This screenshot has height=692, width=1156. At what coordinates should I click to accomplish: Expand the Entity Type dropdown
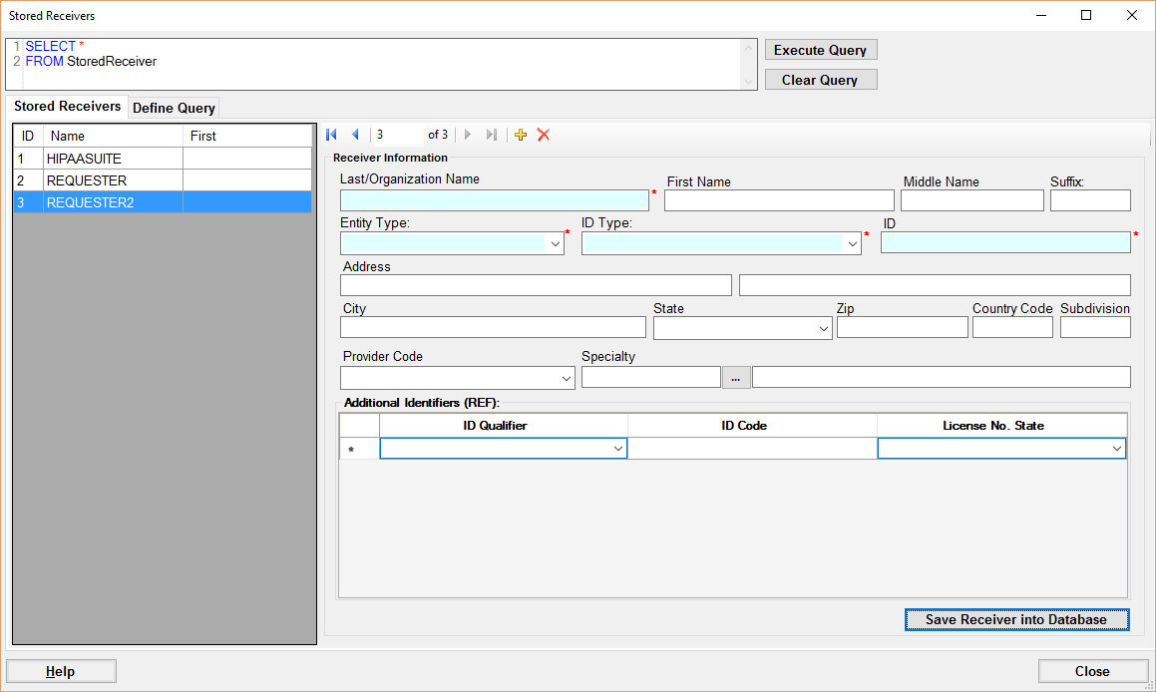pos(555,243)
